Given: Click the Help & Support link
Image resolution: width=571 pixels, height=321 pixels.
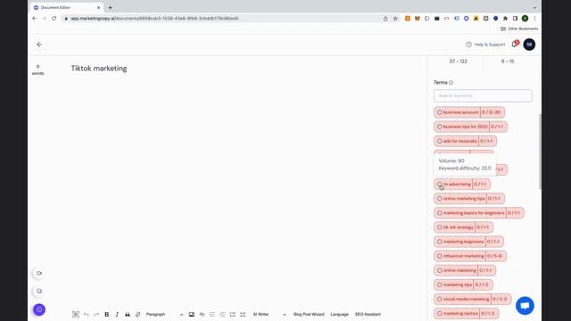Looking at the screenshot, I should 490,45.
